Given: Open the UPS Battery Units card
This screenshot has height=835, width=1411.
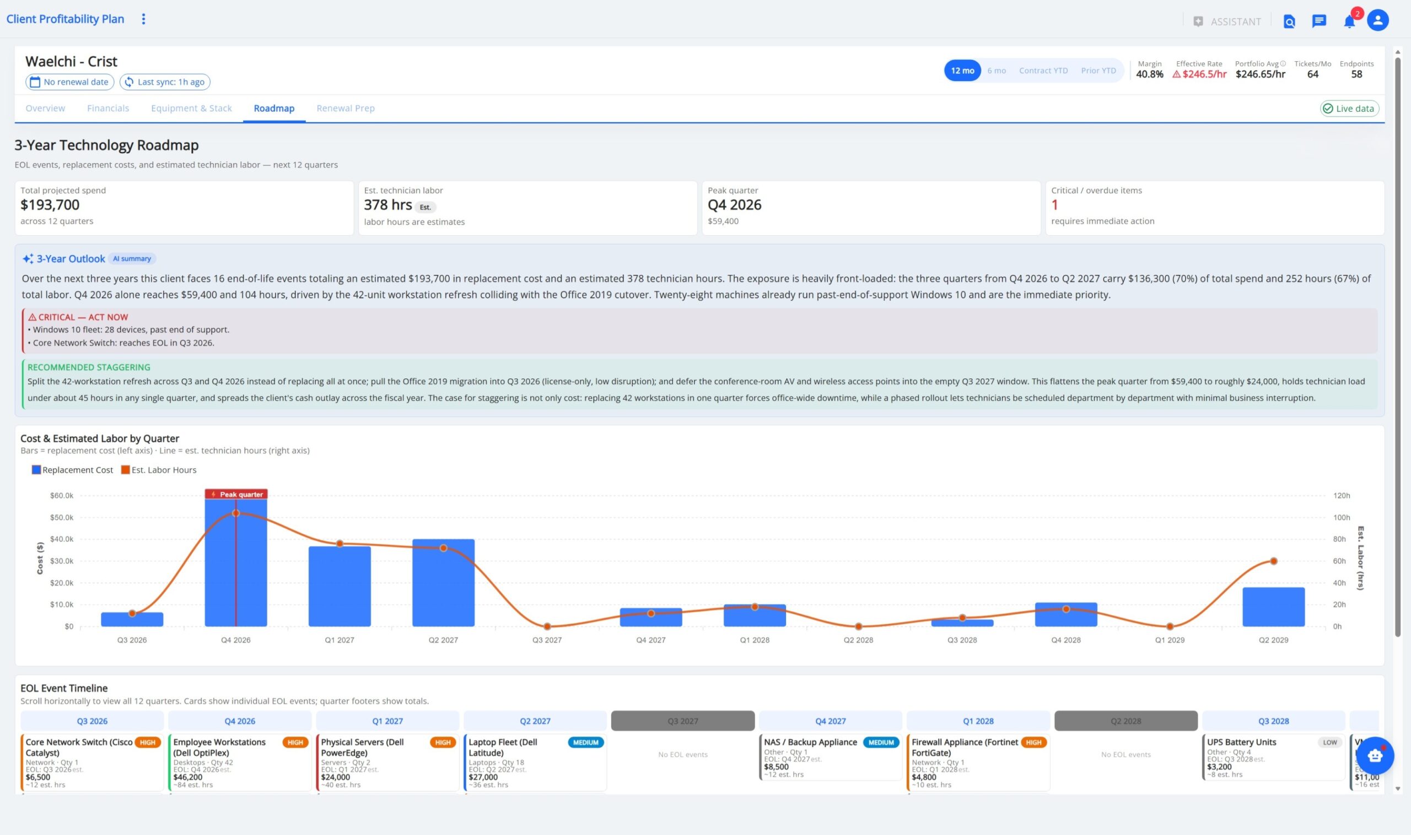Looking at the screenshot, I should pyautogui.click(x=1274, y=757).
